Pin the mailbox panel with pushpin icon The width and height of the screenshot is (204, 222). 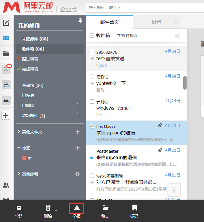coord(80,21)
